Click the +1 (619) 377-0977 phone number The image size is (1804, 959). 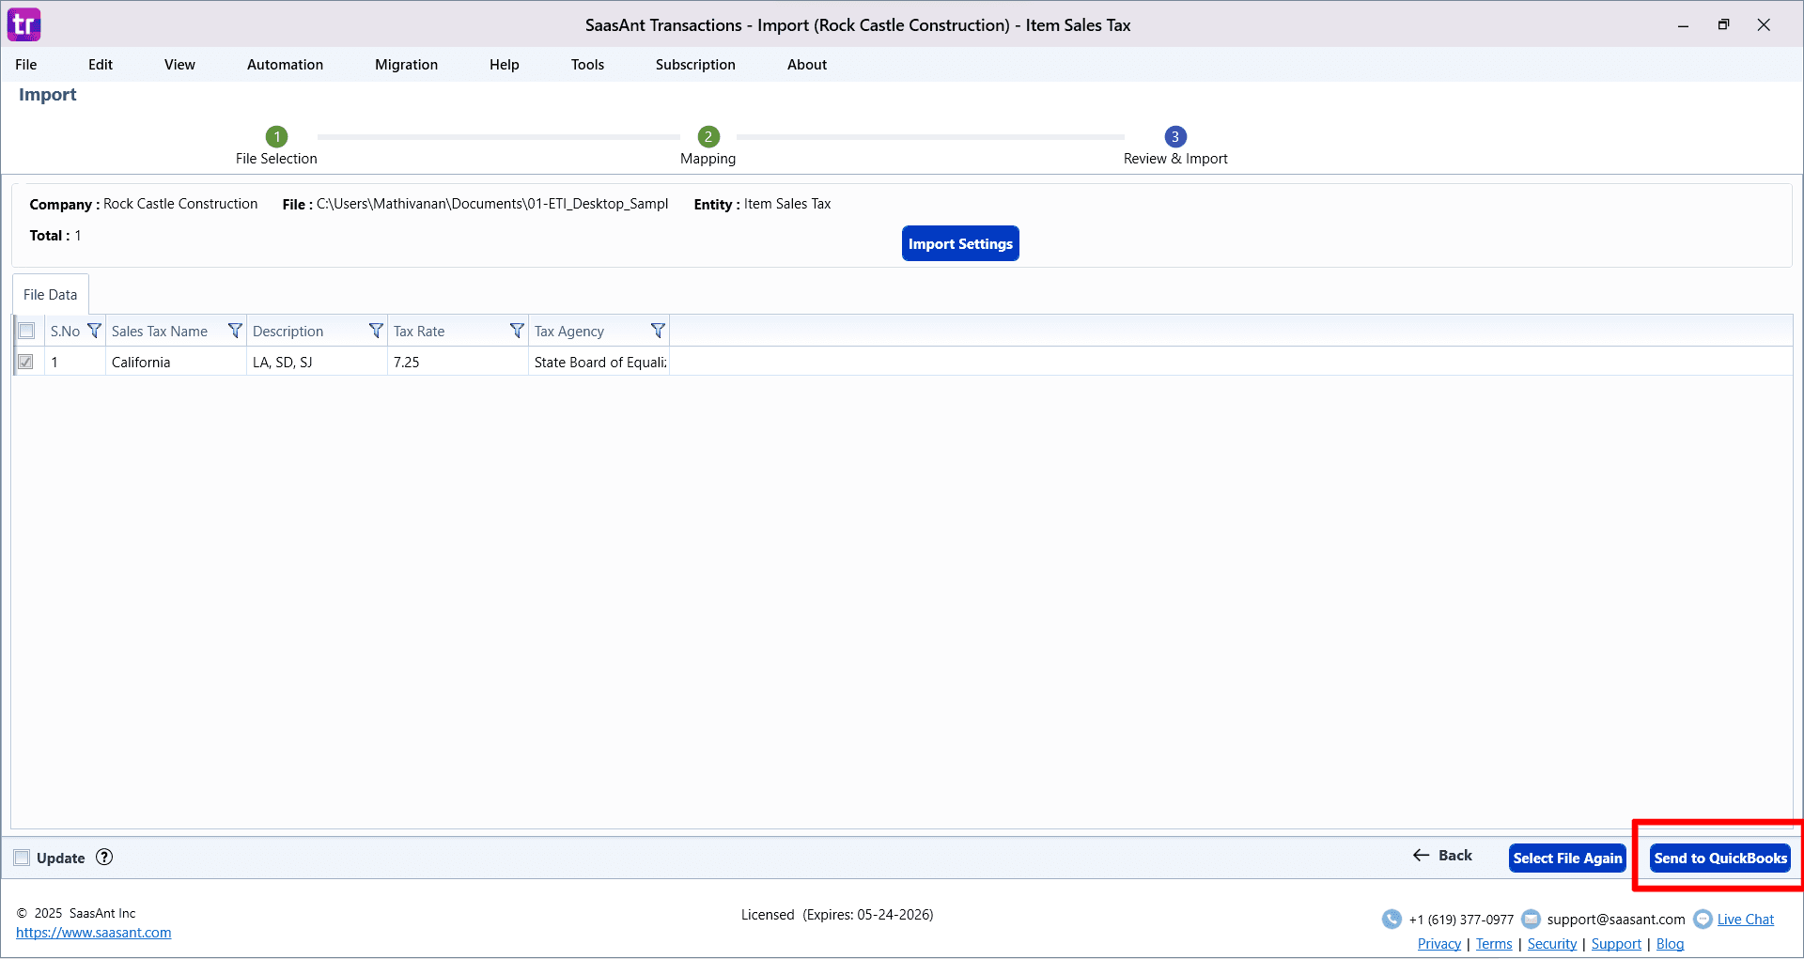point(1461,920)
